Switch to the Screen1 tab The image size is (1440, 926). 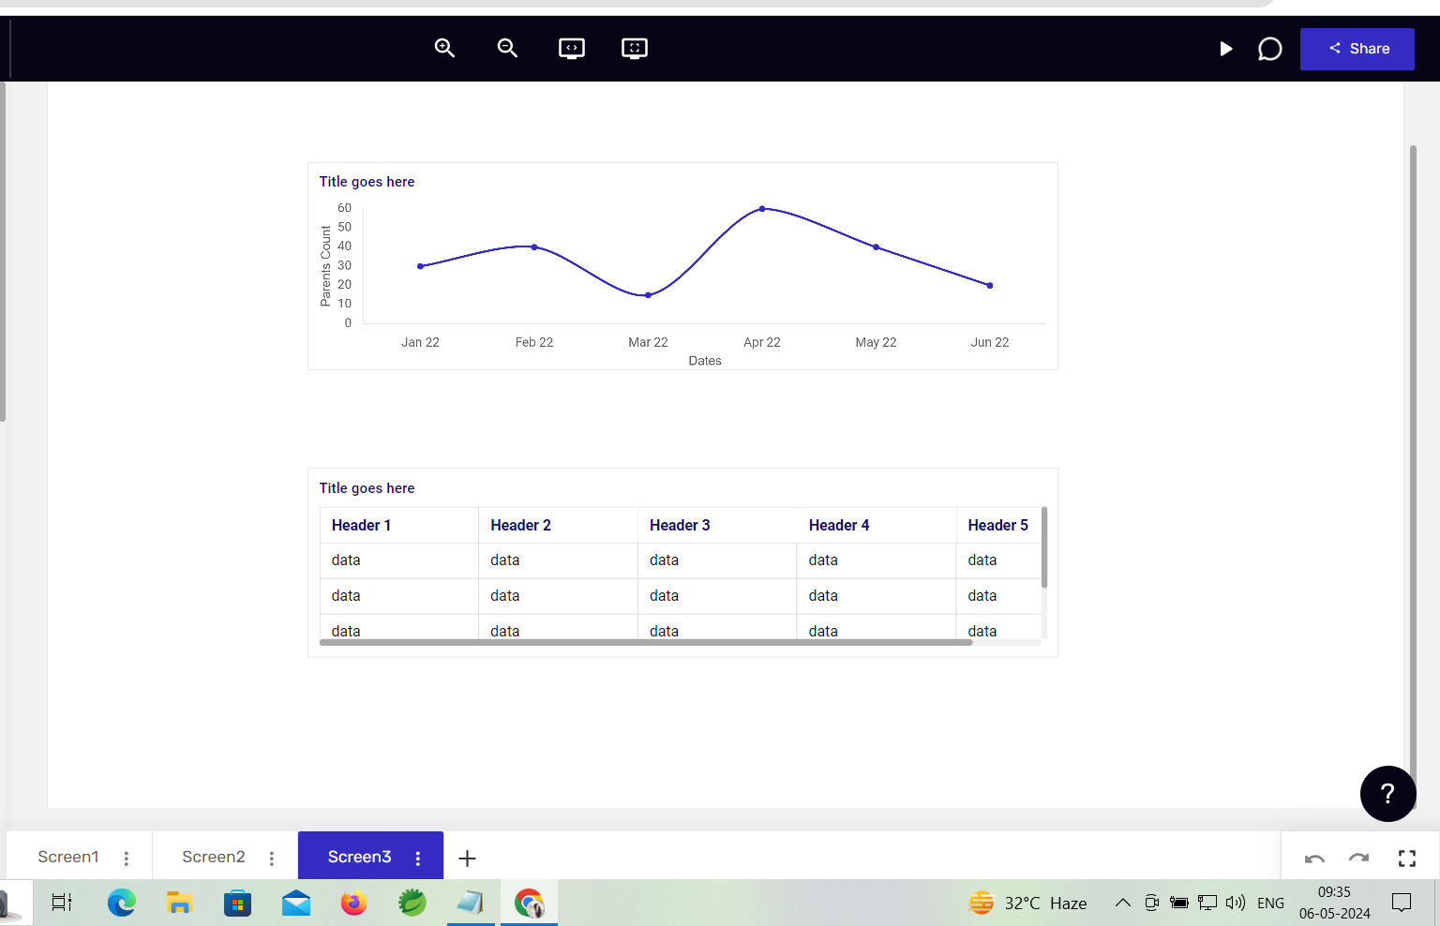68,857
